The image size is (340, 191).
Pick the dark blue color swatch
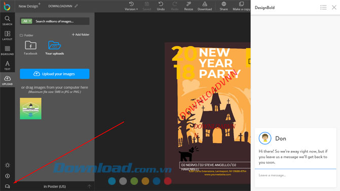[157, 181]
